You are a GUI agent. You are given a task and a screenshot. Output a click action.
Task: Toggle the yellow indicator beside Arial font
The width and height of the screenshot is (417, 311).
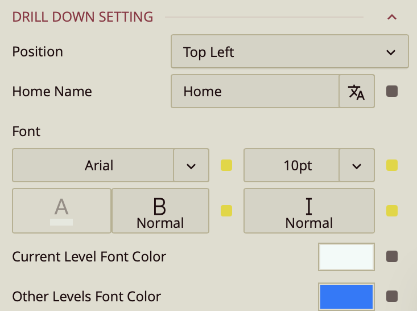226,166
